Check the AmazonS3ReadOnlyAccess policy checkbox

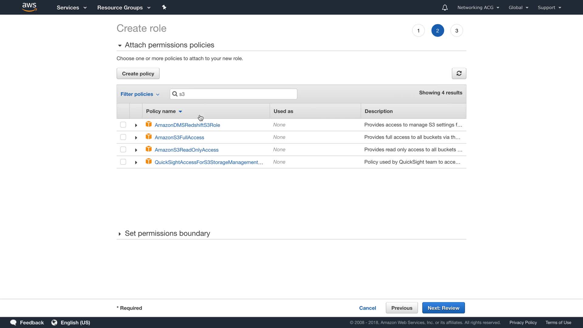[x=123, y=149]
